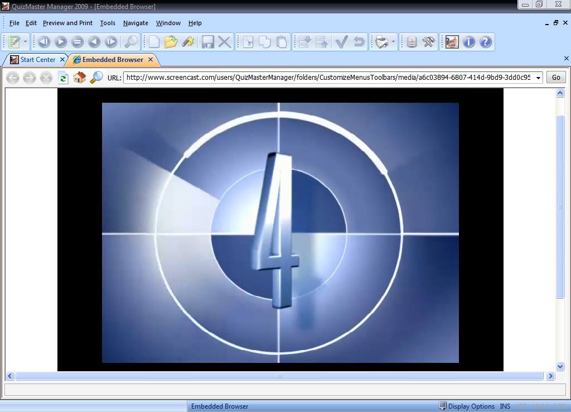Minimize the inner MDI document window
This screenshot has height=412, width=571.
coord(547,23)
